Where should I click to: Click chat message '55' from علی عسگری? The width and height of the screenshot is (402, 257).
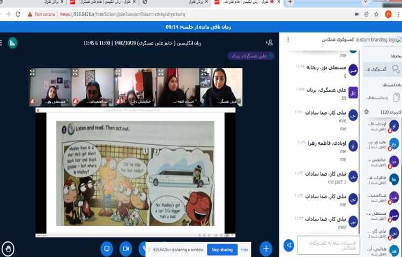coord(344,98)
